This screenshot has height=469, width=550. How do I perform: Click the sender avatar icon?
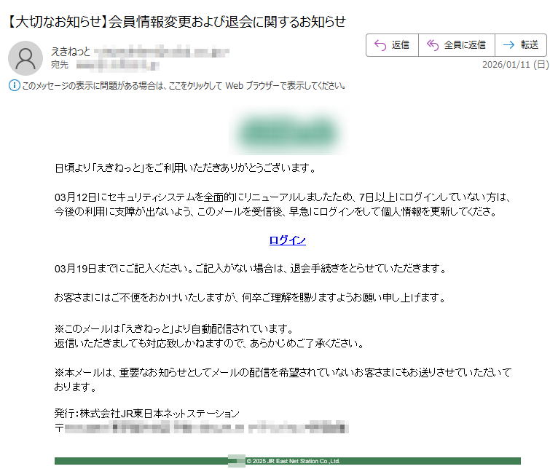[x=25, y=58]
